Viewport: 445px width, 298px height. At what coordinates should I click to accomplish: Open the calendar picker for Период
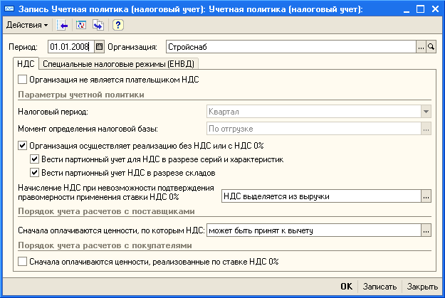(100, 47)
